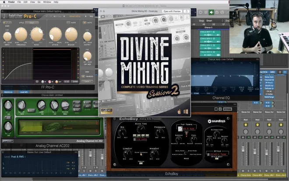Screen dimensions: 289x181
Task: Click the Tap Tempo pad in EchoBoy
Action: [x=180, y=129]
